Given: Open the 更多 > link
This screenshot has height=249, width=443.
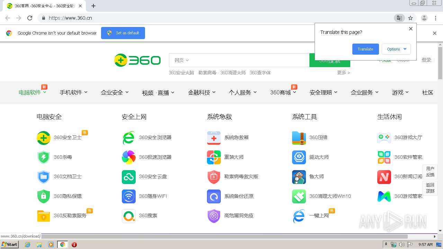Looking at the screenshot, I should coord(344,73).
